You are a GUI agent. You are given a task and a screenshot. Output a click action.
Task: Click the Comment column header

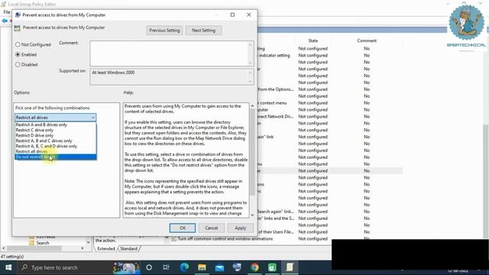(x=367, y=40)
